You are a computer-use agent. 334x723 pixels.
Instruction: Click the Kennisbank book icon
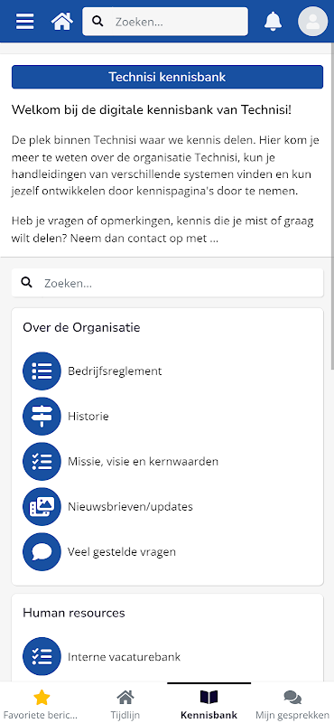tap(209, 697)
